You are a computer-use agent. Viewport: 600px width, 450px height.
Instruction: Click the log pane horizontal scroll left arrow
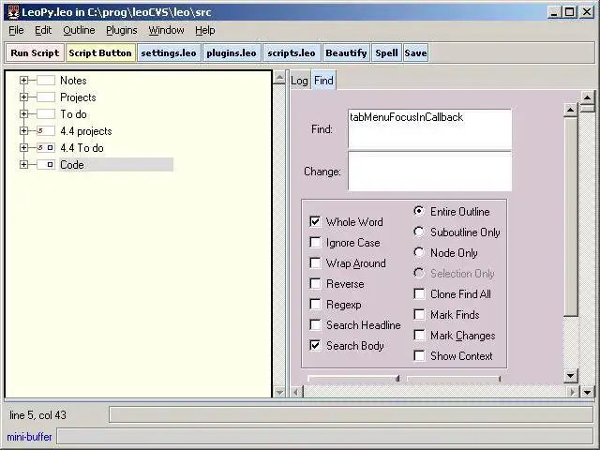point(296,392)
